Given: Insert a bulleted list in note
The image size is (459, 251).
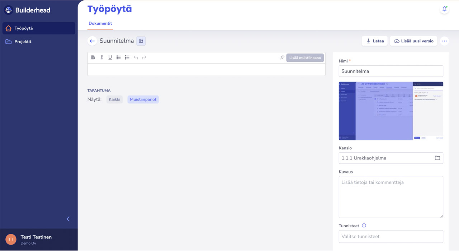Looking at the screenshot, I should [x=119, y=57].
